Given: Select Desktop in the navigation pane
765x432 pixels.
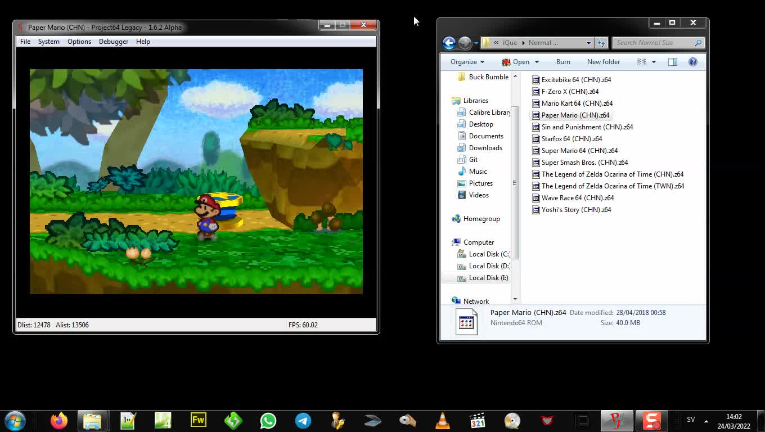Looking at the screenshot, I should [x=475, y=124].
